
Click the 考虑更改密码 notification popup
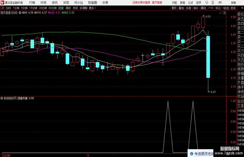200,154
